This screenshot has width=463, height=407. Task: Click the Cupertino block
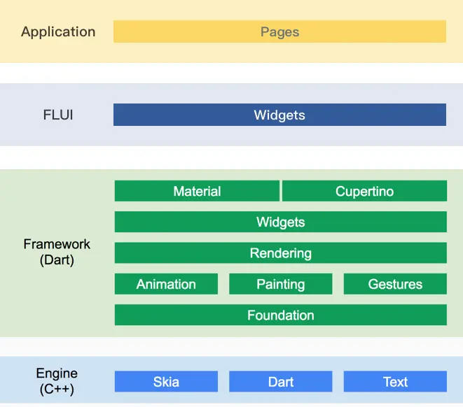coord(364,191)
